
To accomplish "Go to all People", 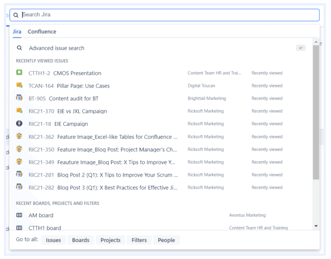I will 166,240.
